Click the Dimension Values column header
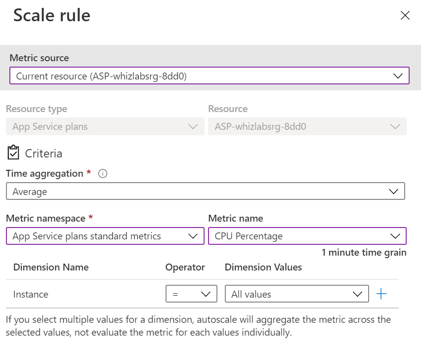Screen dimensions: 421x345 (263, 267)
